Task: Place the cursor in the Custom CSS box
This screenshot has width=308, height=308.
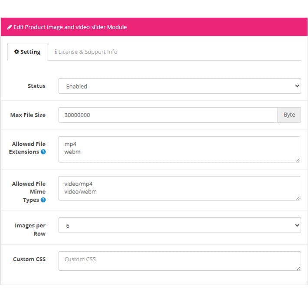Action: [x=179, y=261]
